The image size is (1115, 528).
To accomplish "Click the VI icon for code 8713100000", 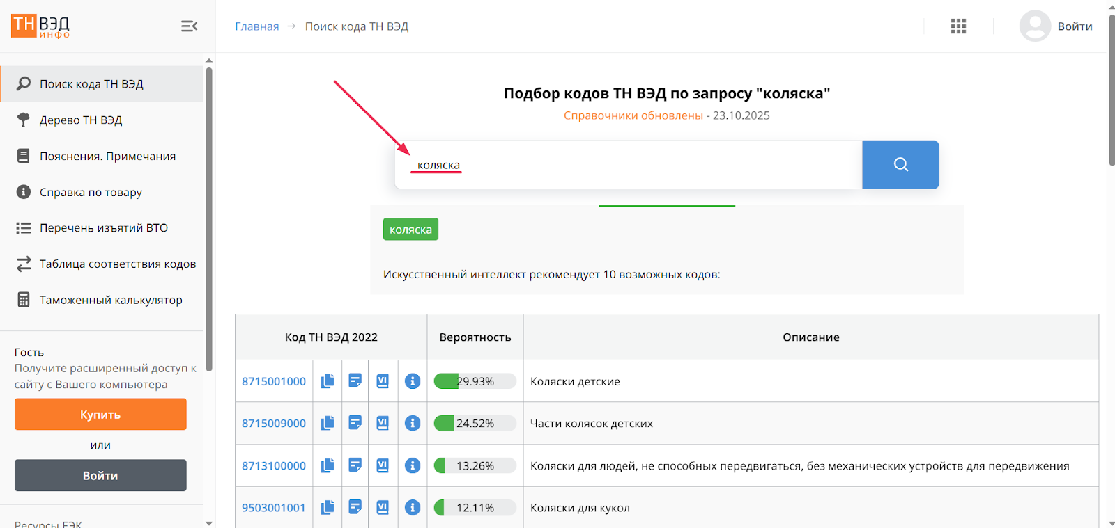I will pyautogui.click(x=383, y=465).
